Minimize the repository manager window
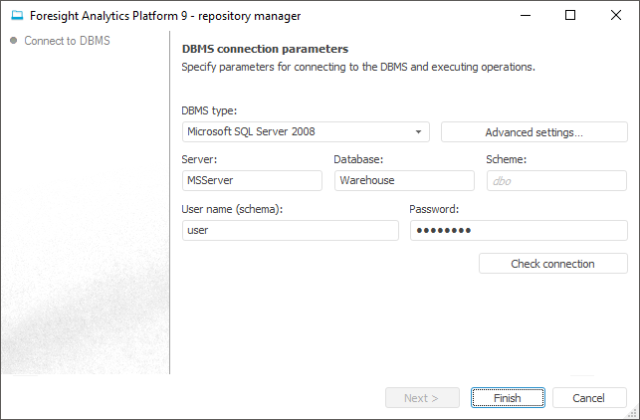Viewport: 640px width, 420px height. pyautogui.click(x=524, y=16)
